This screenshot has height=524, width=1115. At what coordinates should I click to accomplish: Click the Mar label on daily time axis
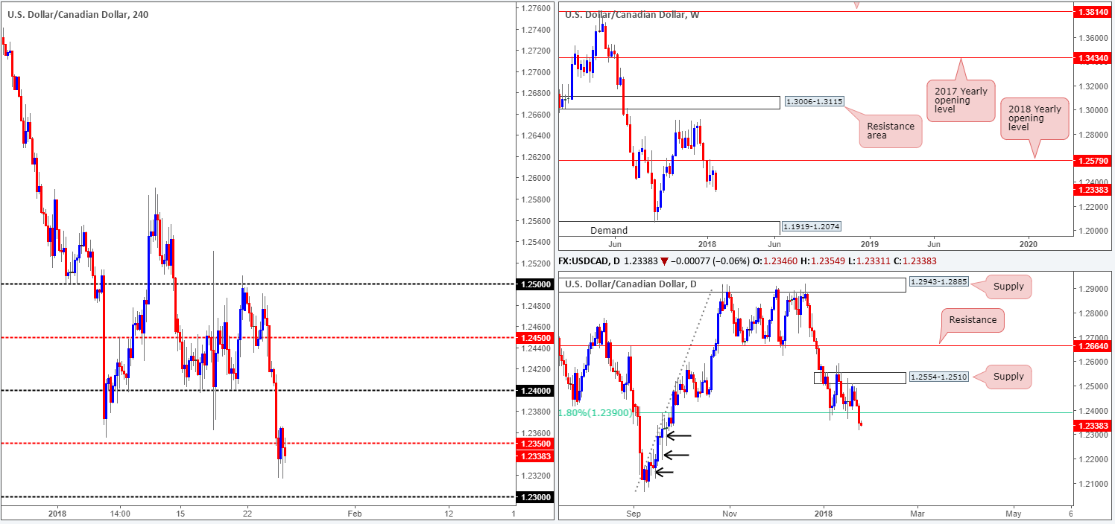pyautogui.click(x=917, y=514)
